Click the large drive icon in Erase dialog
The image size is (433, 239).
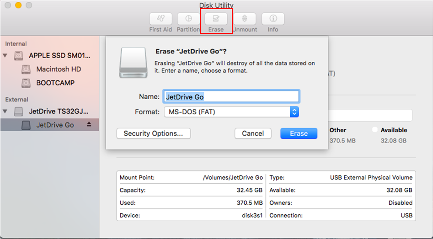tap(134, 63)
